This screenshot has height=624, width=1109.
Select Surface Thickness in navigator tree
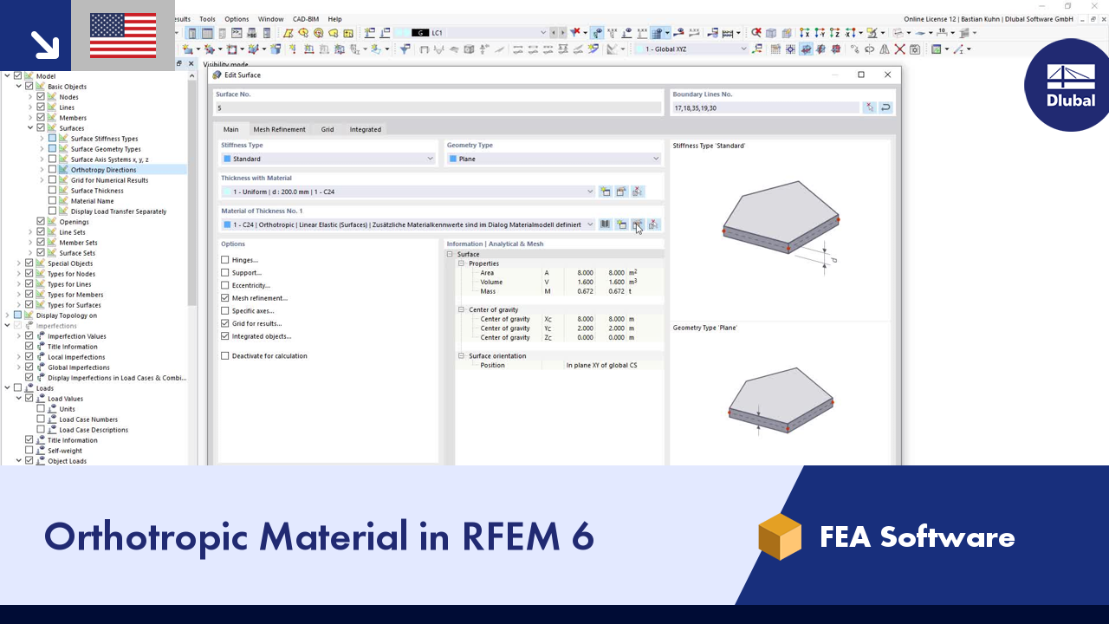(x=97, y=191)
